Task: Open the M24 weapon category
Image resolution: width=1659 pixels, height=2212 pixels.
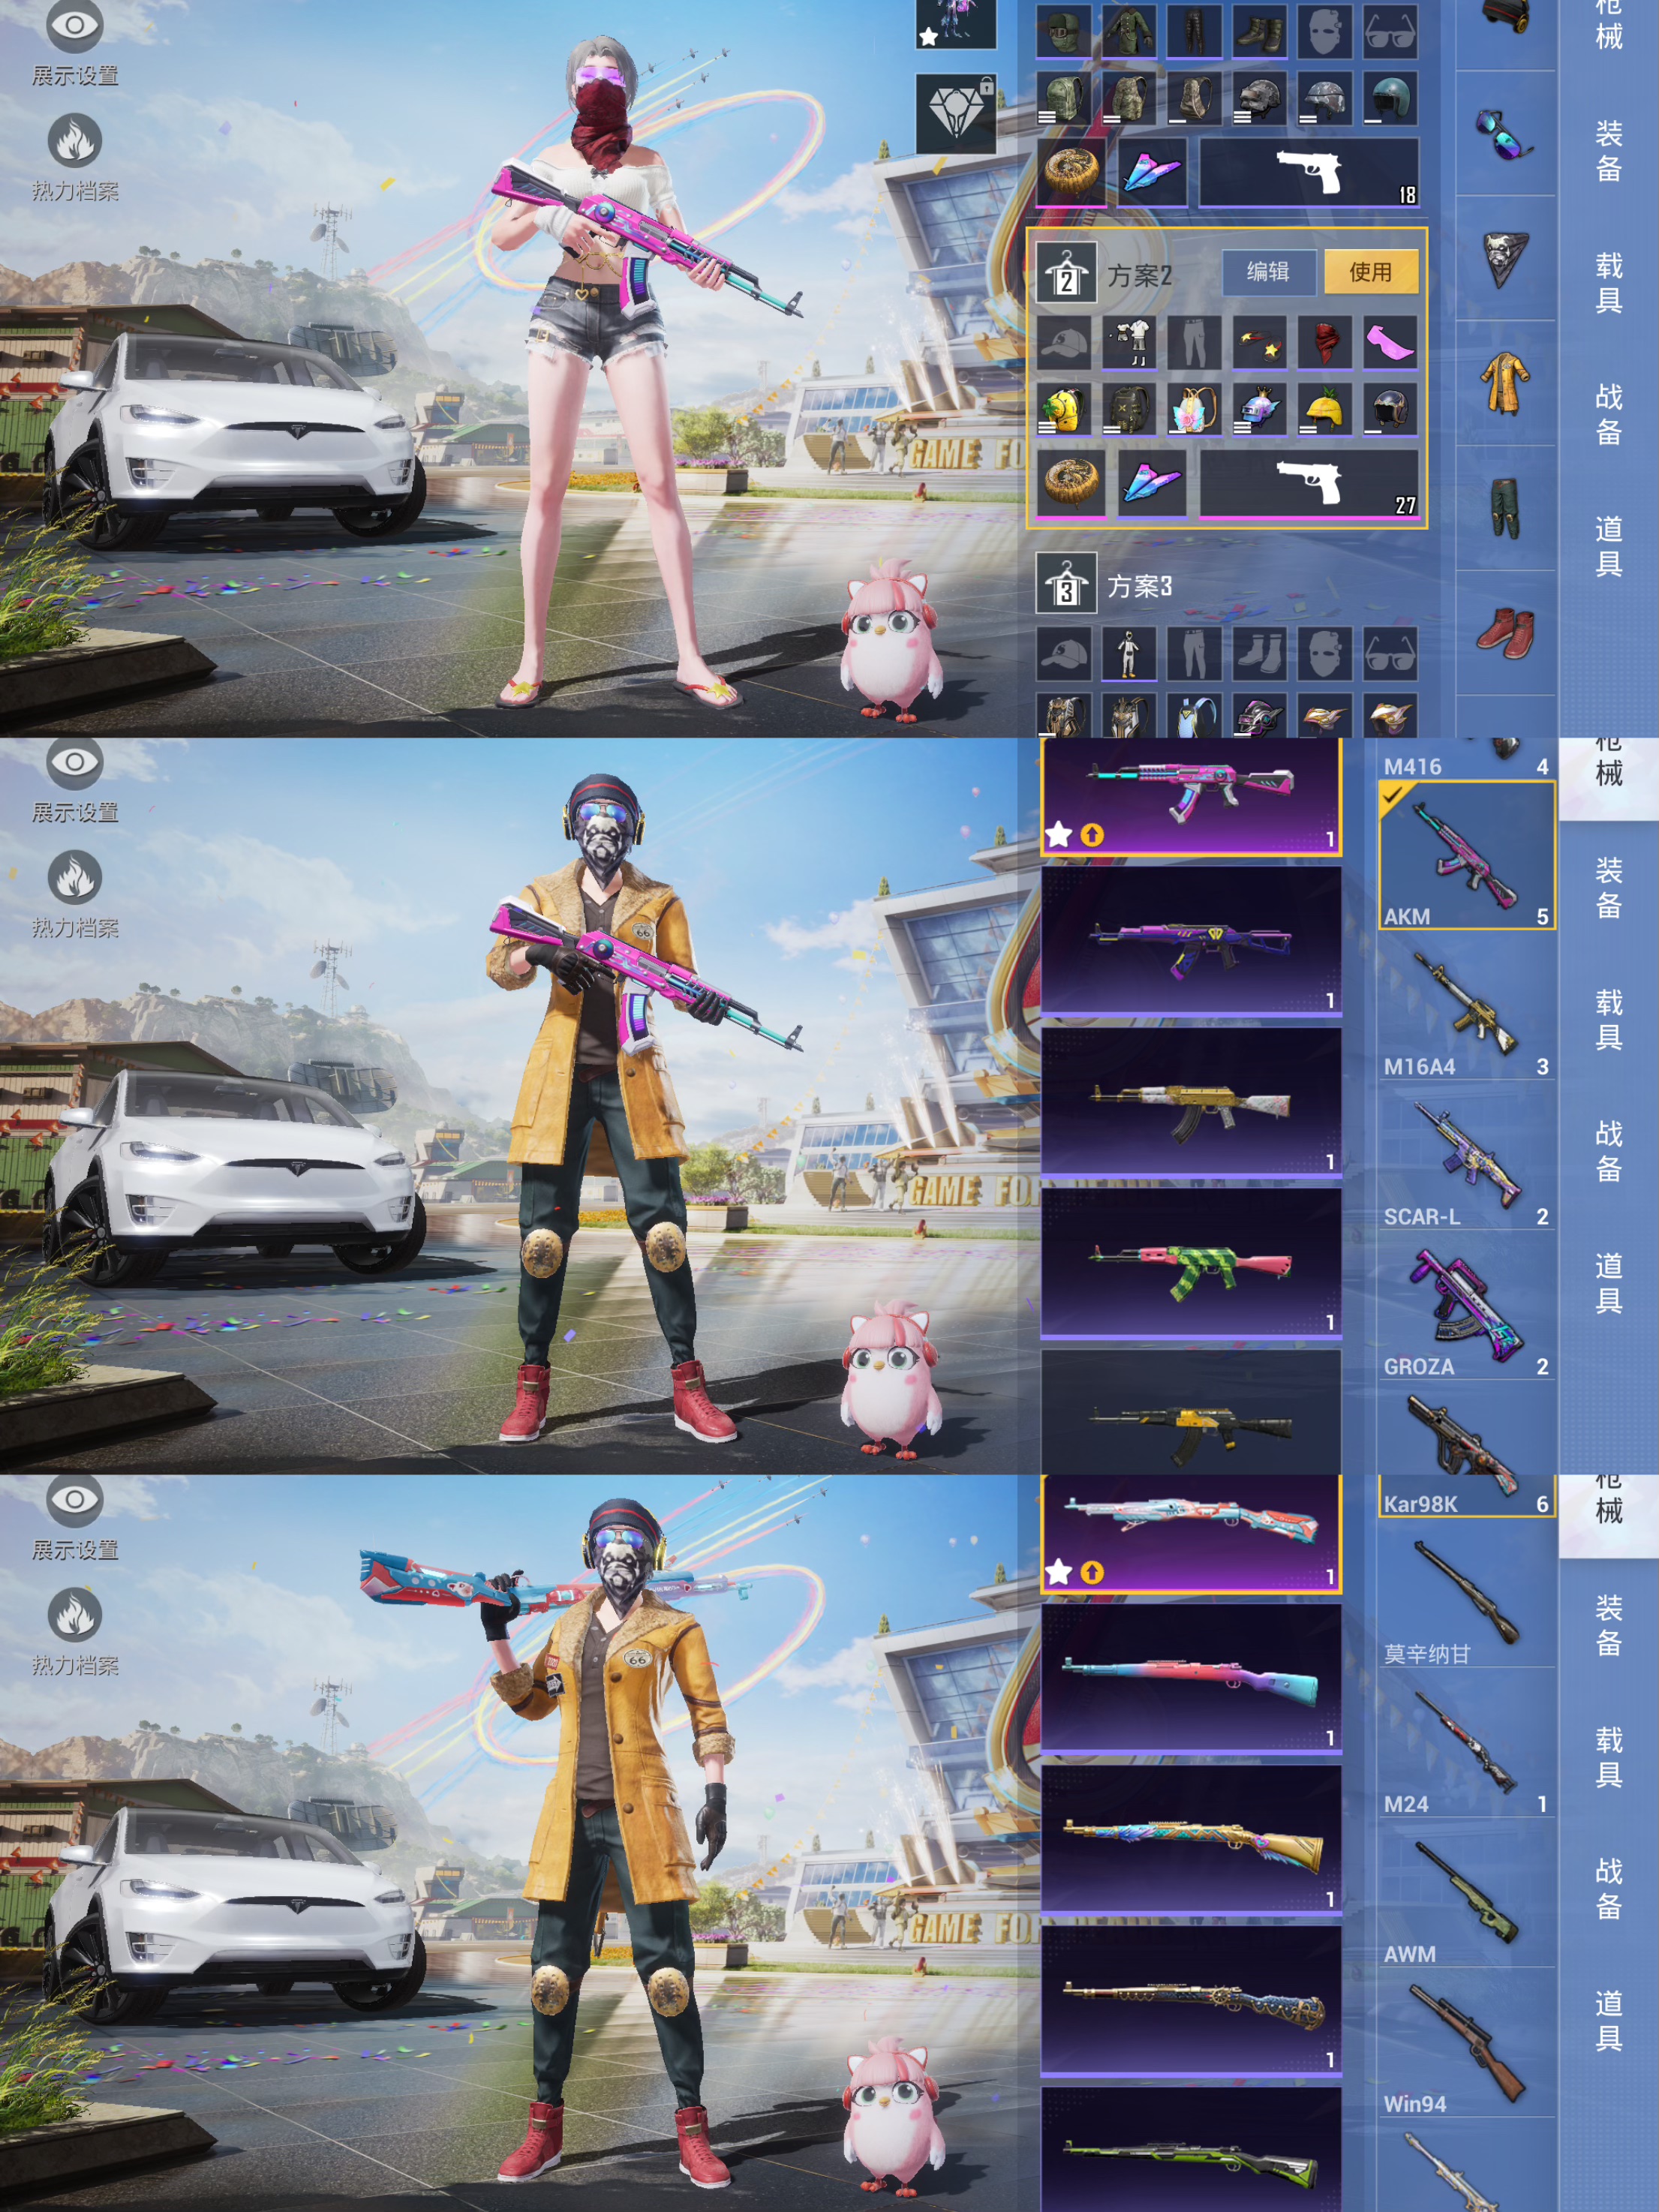Action: pyautogui.click(x=1466, y=1744)
